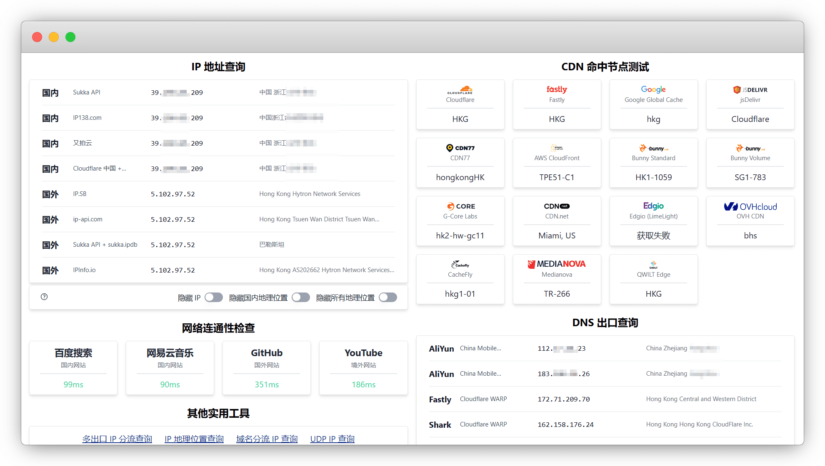Click the Edgio logo icon
825x466 pixels.
(x=653, y=206)
